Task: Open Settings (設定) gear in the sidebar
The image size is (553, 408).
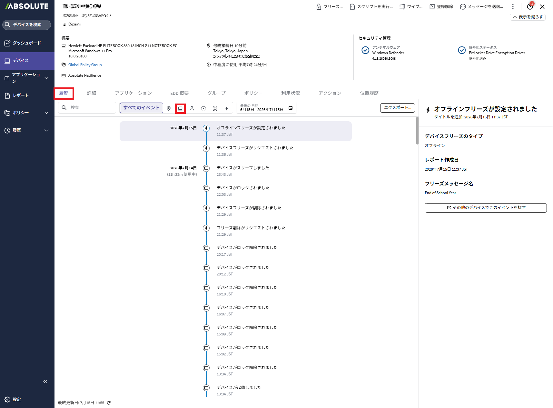Action: (x=13, y=400)
